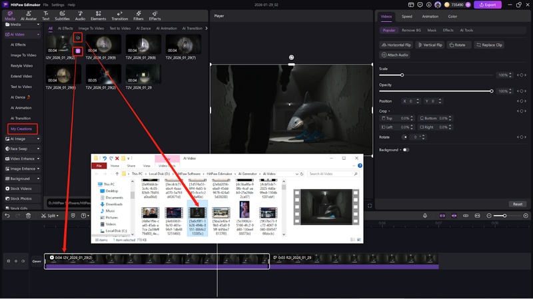This screenshot has height=299, width=533.
Task: Click the Opacity slider handle
Action: pos(492,91)
